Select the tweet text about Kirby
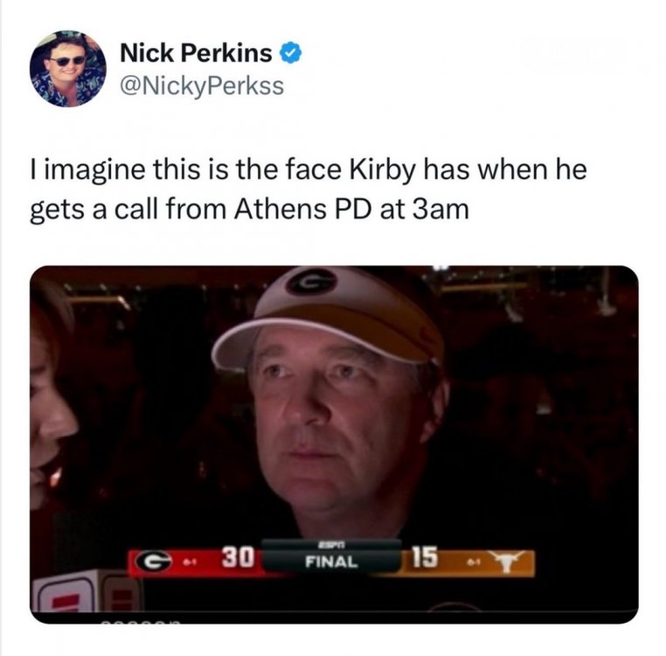The height and width of the screenshot is (656, 666). tap(309, 189)
